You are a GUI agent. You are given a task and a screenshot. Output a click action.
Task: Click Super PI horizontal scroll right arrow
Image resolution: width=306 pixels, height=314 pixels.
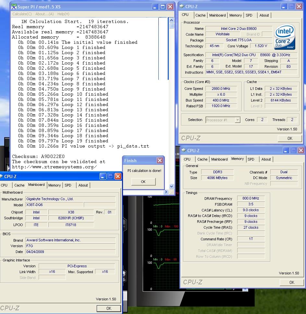[165, 192]
